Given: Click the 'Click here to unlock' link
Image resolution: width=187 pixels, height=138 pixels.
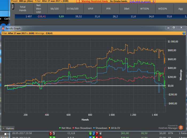Looking at the screenshot, I should click(140, 1).
